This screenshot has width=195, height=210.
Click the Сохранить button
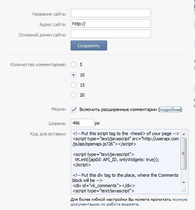click(x=89, y=46)
